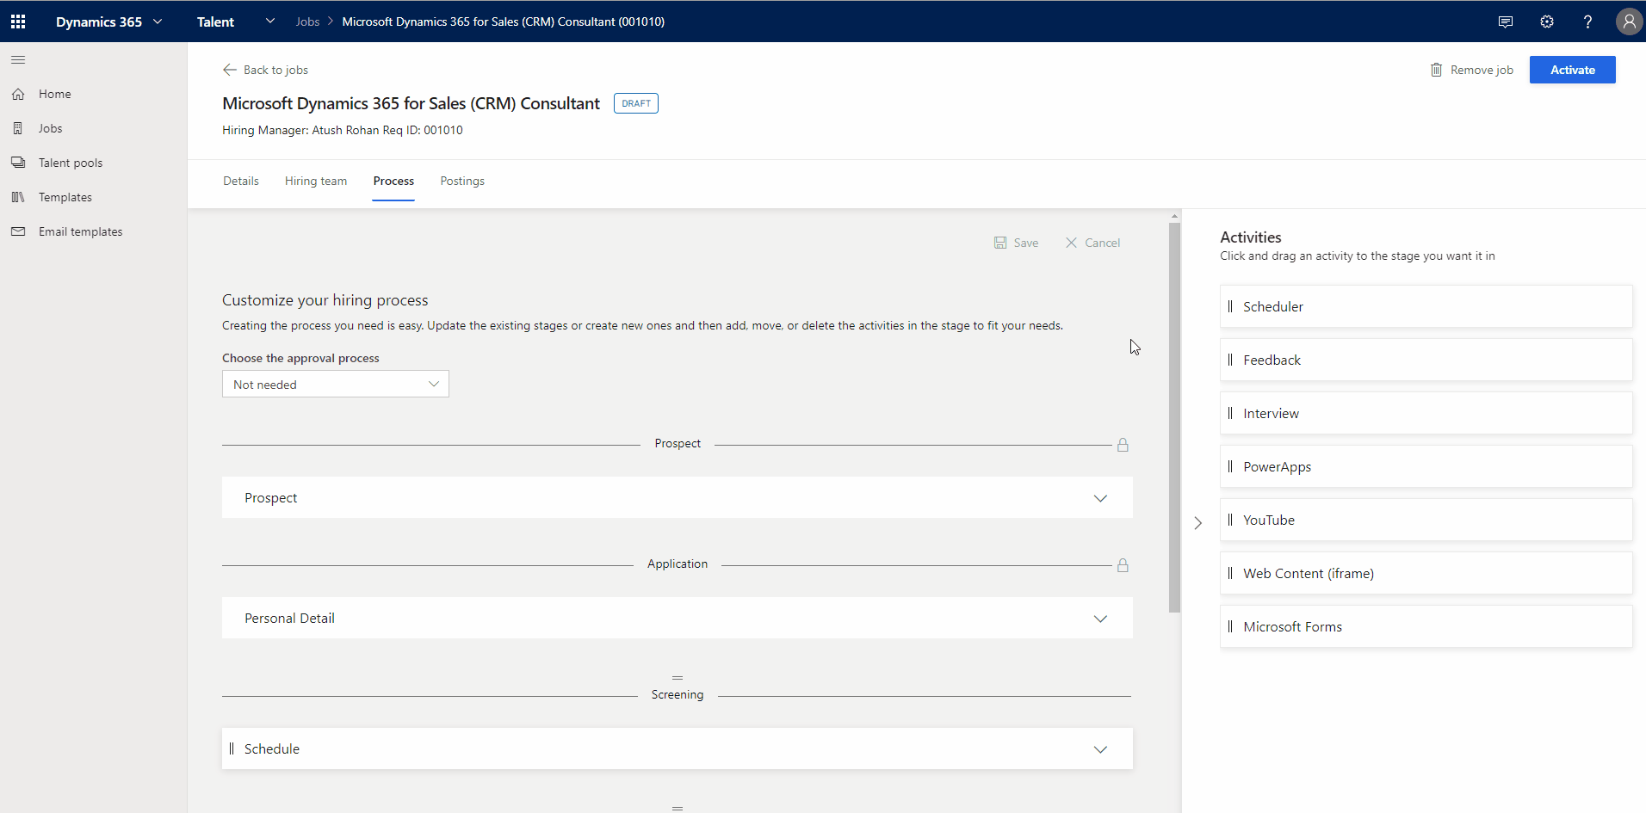
Task: Click the Save disk icon
Action: click(1000, 243)
